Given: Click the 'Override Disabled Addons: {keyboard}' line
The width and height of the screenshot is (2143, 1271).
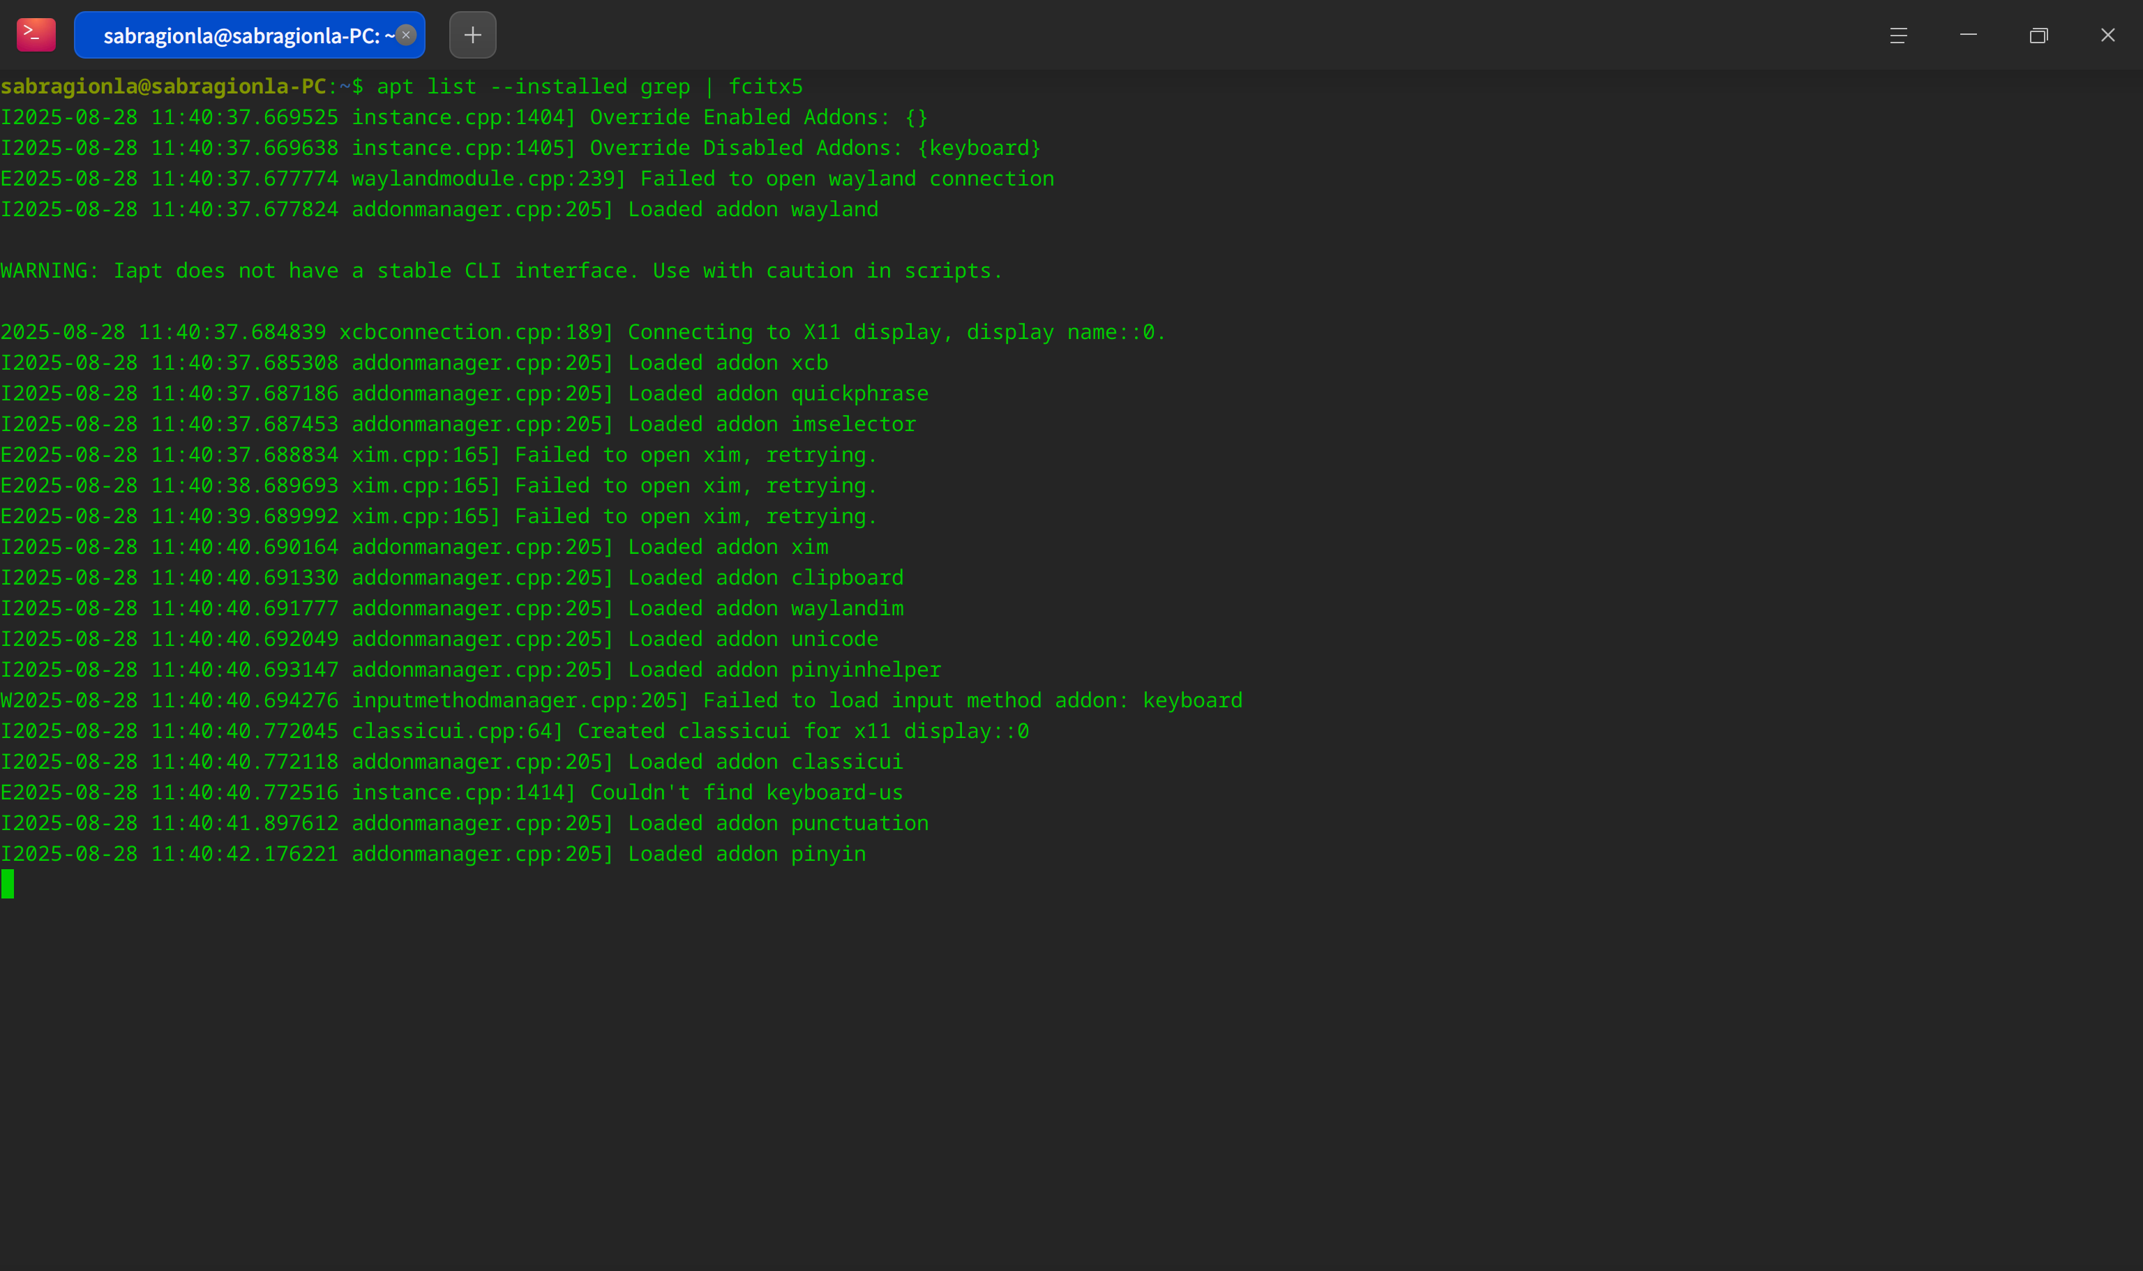Looking at the screenshot, I should click(521, 148).
